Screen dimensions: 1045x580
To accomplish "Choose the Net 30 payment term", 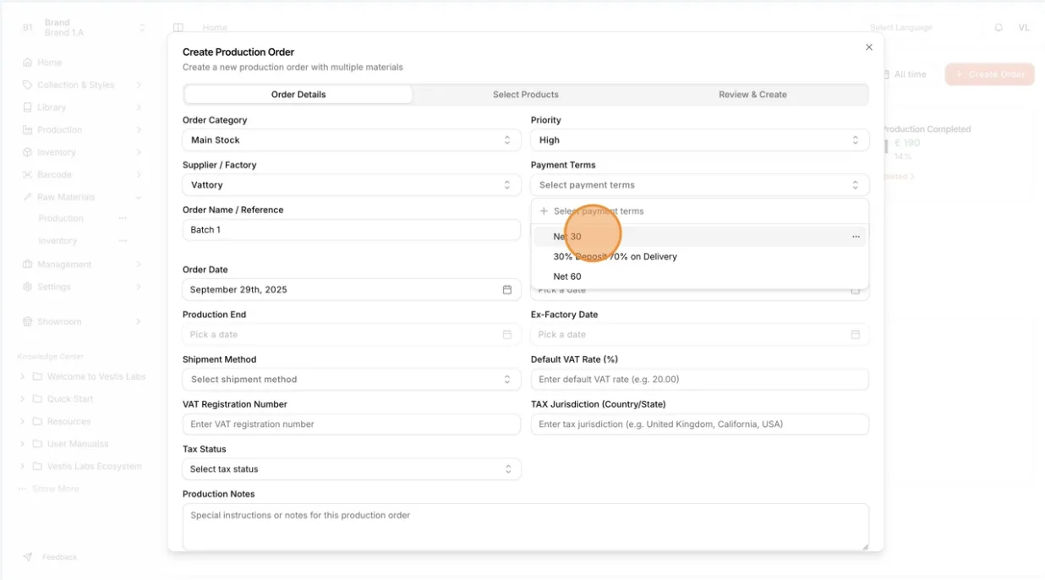I will click(699, 237).
